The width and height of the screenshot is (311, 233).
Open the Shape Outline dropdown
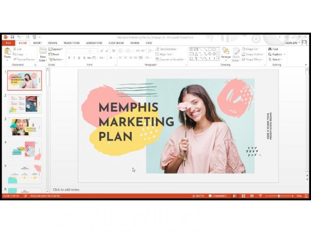(253, 54)
